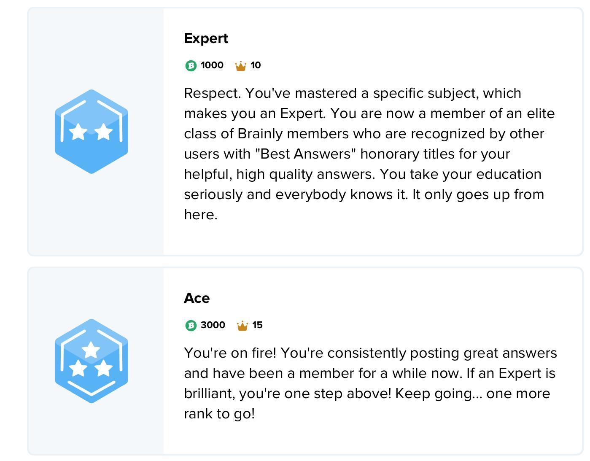Image resolution: width=590 pixels, height=461 pixels.
Task: Click the right star on the Expert badge
Action: click(104, 132)
